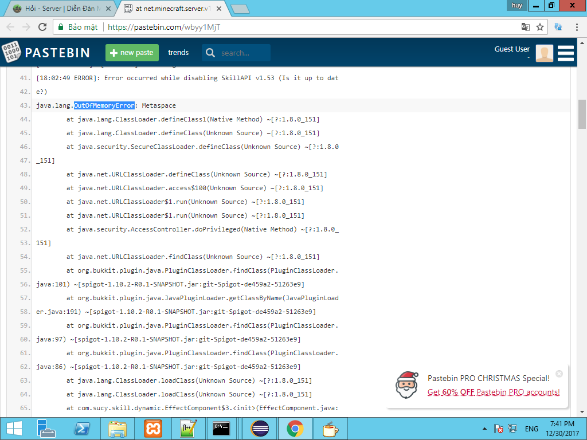Open the translate page icon
Screen dimensions: 587x440
(x=525, y=27)
